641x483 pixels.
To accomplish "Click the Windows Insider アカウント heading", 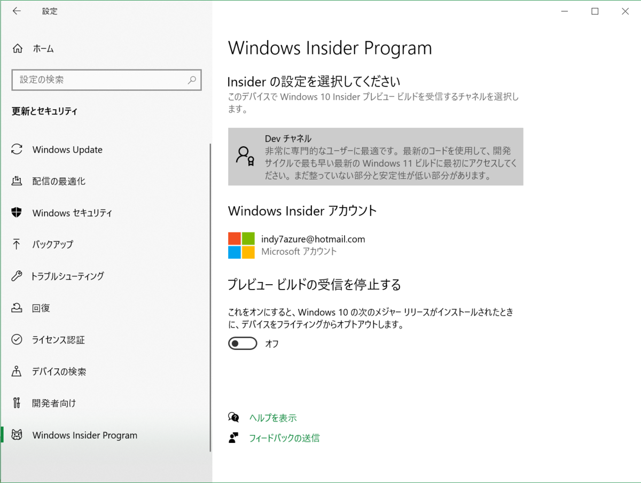I will pyautogui.click(x=302, y=211).
